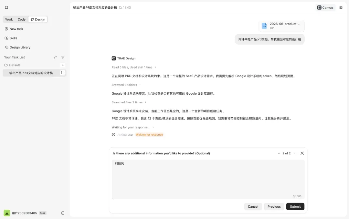The width and height of the screenshot is (349, 219).
Task: Click the Cancel button
Action: (253, 206)
